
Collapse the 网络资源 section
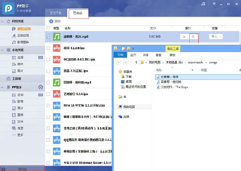(x=2, y=21)
